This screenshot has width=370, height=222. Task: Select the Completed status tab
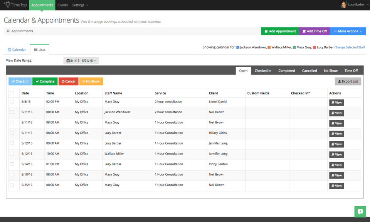point(287,71)
